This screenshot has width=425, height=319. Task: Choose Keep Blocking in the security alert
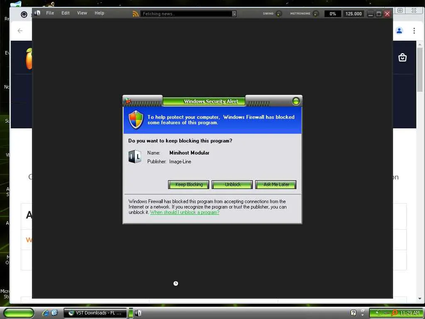pyautogui.click(x=189, y=184)
